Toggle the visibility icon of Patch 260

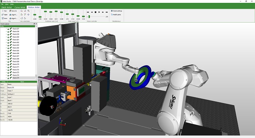tap(8, 37)
